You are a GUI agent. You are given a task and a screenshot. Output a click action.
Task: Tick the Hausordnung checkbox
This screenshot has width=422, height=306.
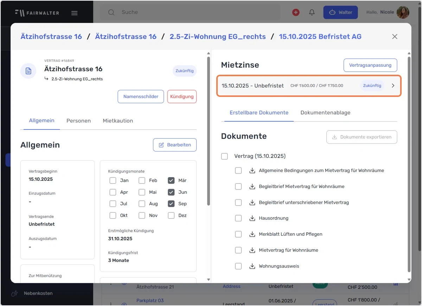pos(238,218)
